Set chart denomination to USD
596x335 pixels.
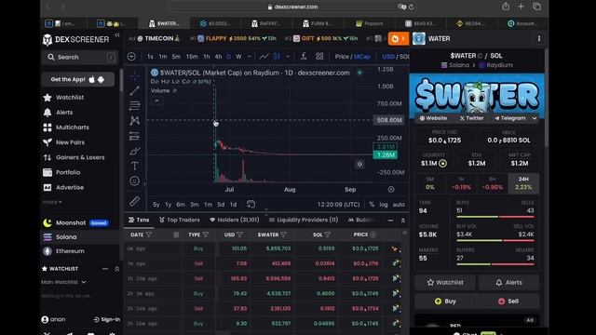(388, 57)
